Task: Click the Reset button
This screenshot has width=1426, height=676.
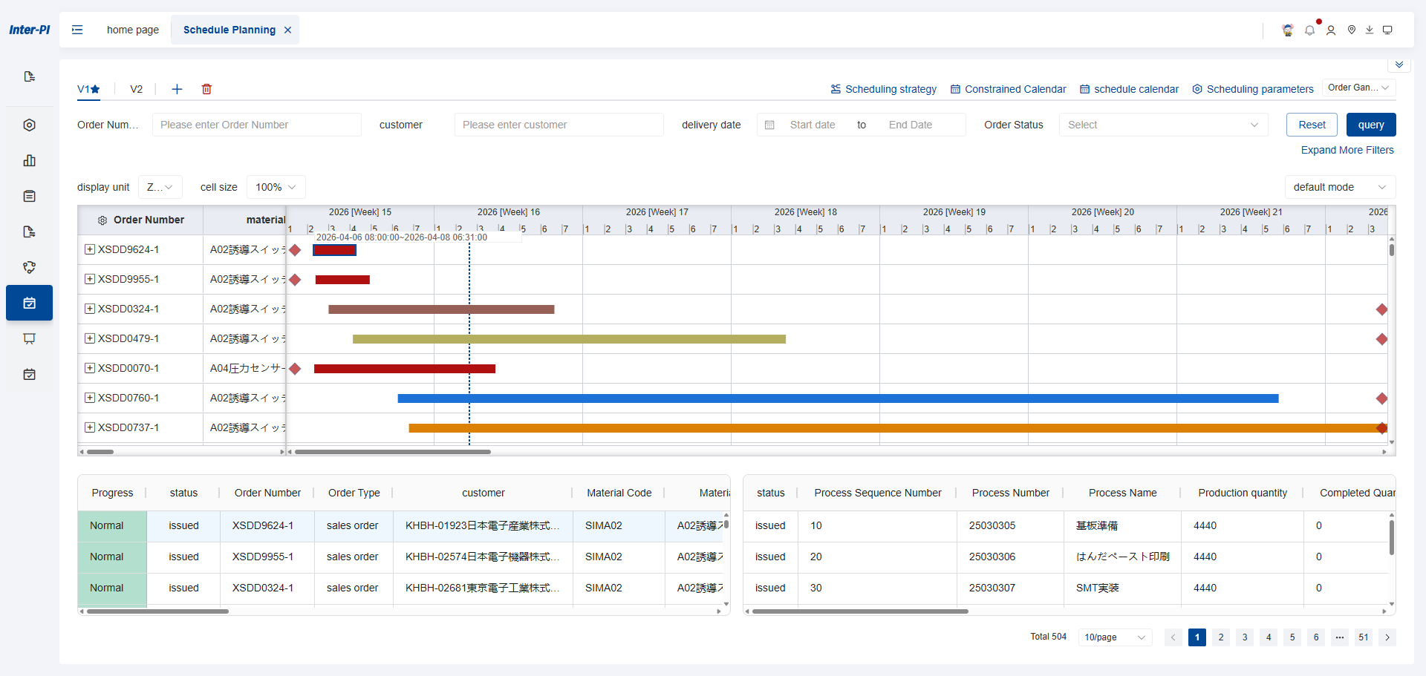Action: (x=1312, y=125)
